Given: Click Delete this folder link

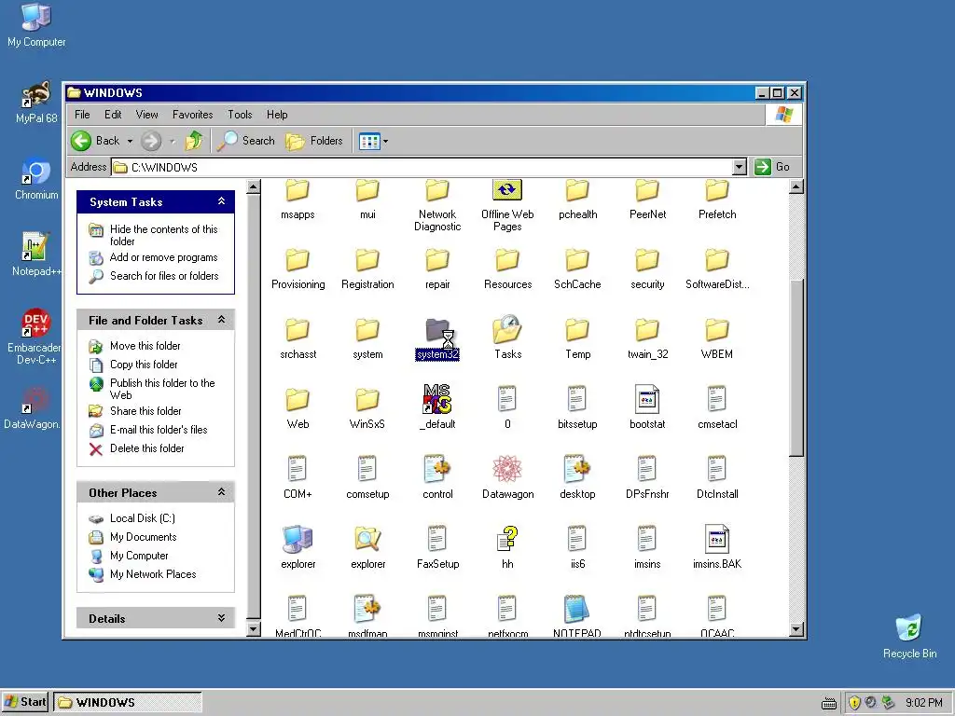Looking at the screenshot, I should coord(146,448).
